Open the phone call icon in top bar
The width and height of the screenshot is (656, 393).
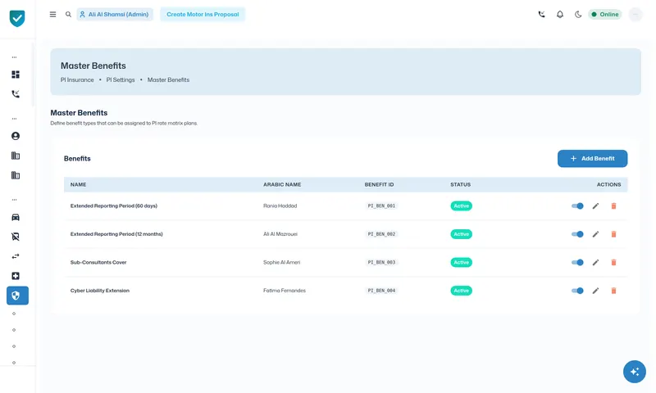click(541, 14)
